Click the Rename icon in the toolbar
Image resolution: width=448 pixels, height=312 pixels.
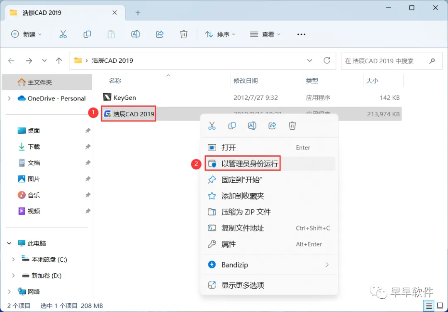[135, 34]
